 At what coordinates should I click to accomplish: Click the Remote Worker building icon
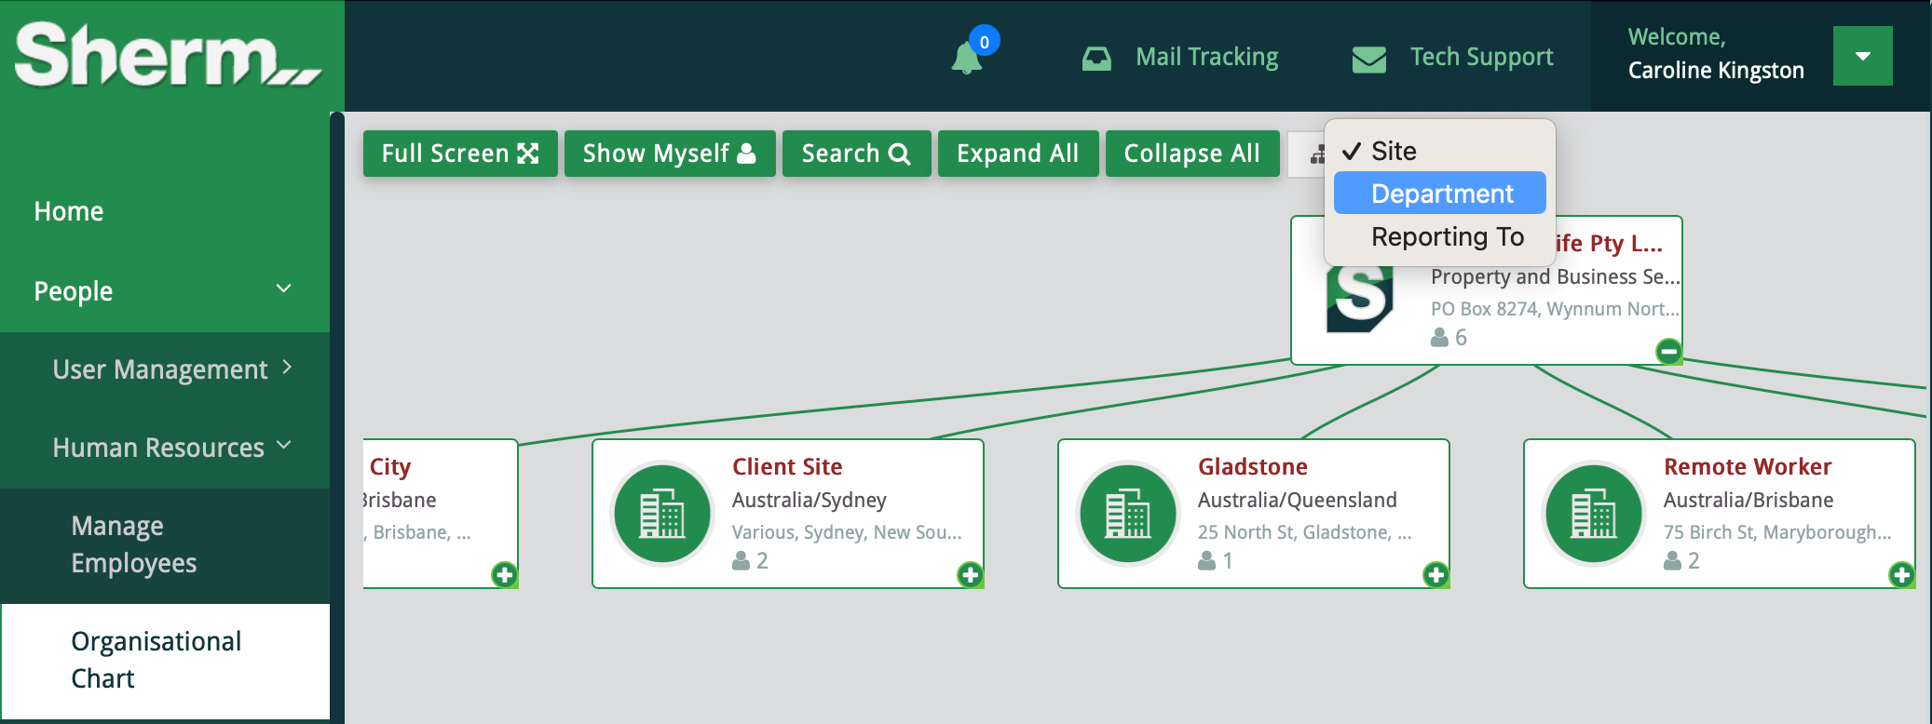(x=1594, y=513)
